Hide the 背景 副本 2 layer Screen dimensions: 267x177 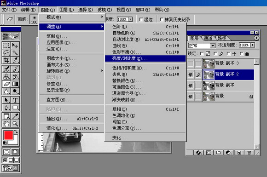click(191, 74)
